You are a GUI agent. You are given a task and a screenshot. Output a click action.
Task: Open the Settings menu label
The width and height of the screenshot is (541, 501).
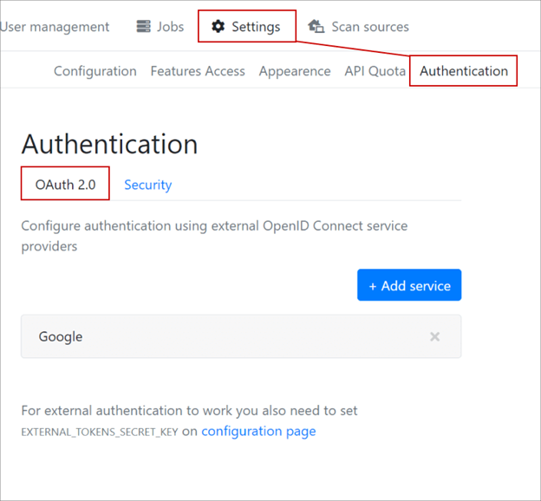coord(256,27)
